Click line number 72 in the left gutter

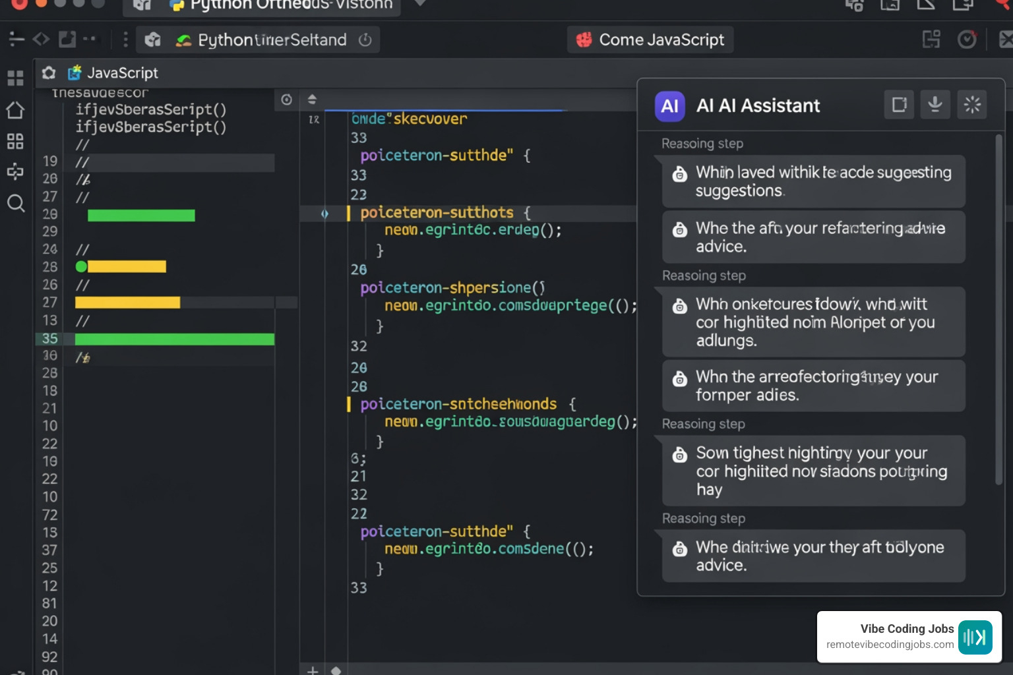[x=50, y=515]
